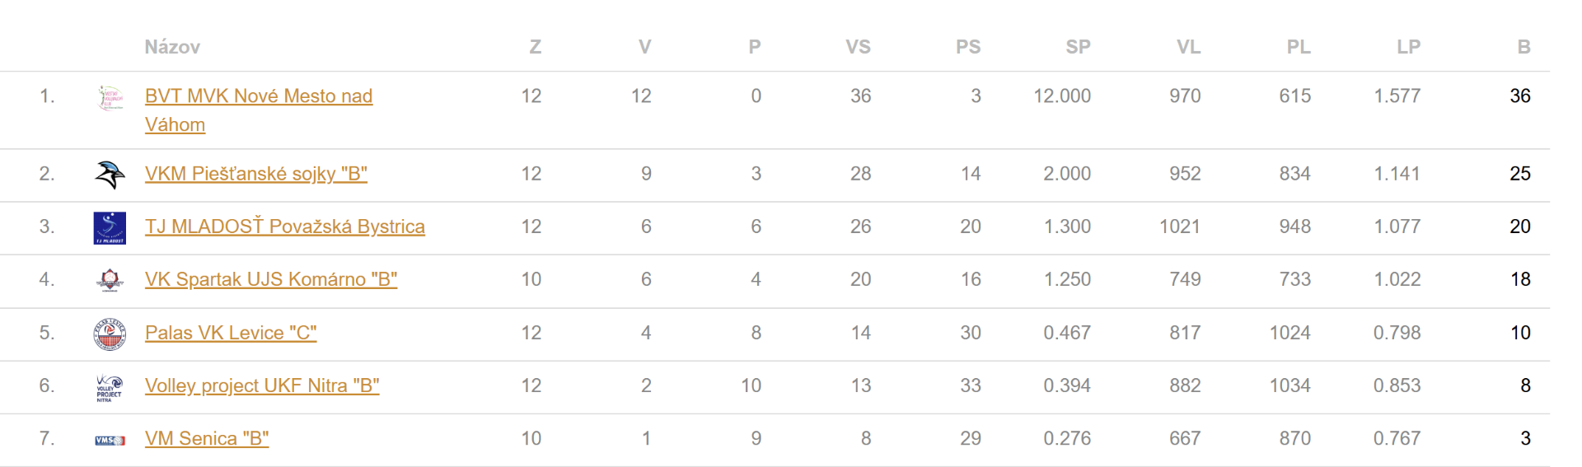The image size is (1582, 467).
Task: Open Volley project UKF Nitra "B" link
Action: click(x=261, y=385)
